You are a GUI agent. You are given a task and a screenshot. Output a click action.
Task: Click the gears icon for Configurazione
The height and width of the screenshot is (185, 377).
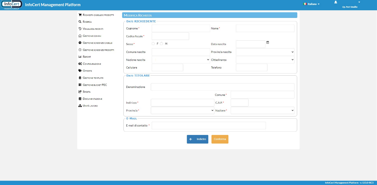[80, 64]
